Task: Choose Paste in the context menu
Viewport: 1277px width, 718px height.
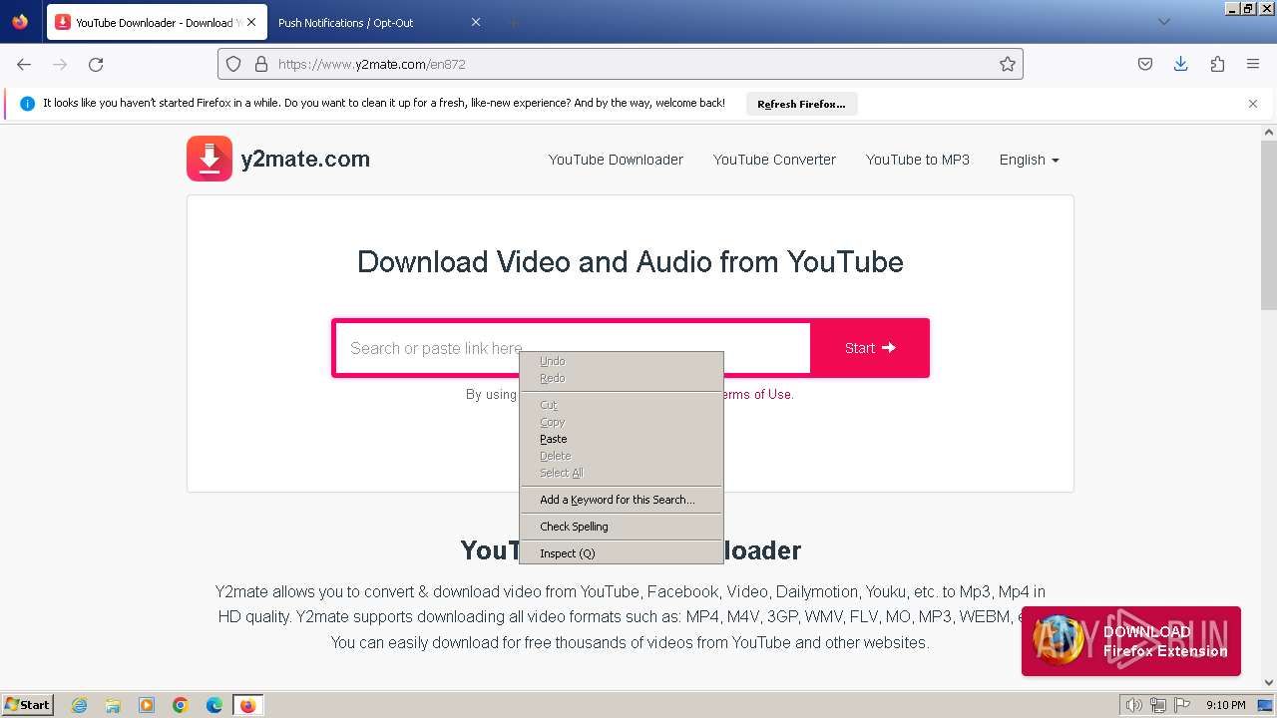Action: pyautogui.click(x=622, y=439)
